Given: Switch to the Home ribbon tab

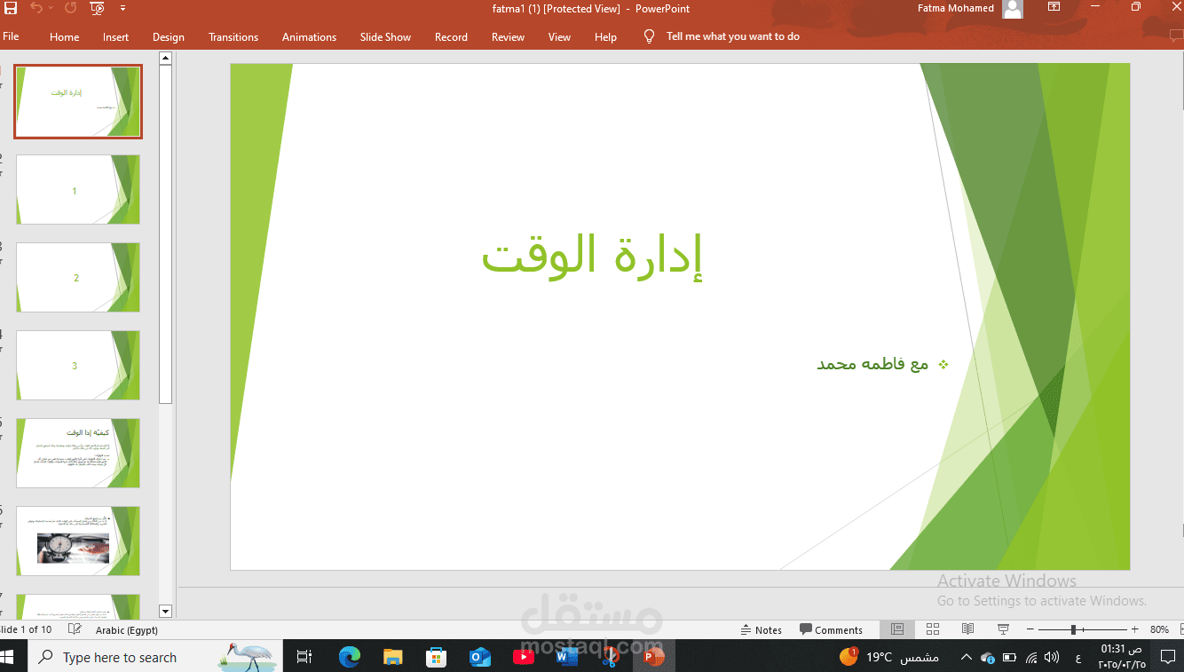Looking at the screenshot, I should click(x=65, y=36).
